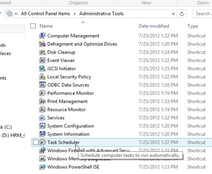Select the Defragment and Optimize Drives entry

(82, 44)
